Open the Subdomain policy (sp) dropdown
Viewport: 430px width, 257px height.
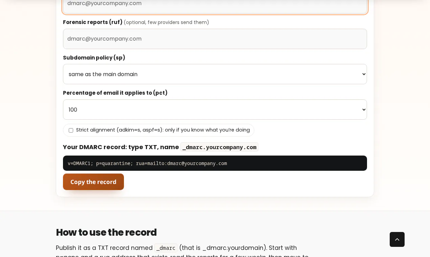(x=215, y=74)
